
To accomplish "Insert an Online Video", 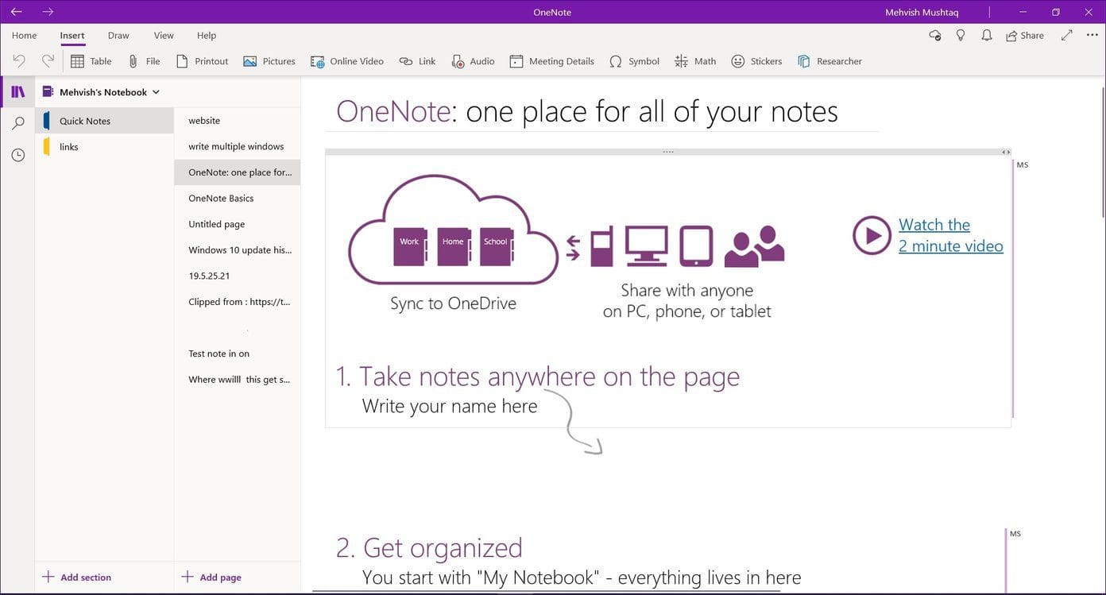I will (x=346, y=60).
